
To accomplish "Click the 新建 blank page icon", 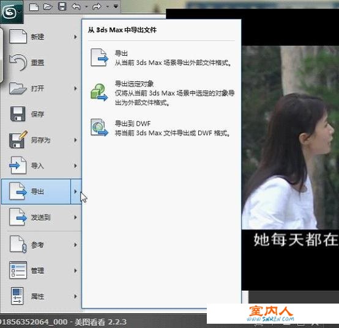I will (x=18, y=36).
